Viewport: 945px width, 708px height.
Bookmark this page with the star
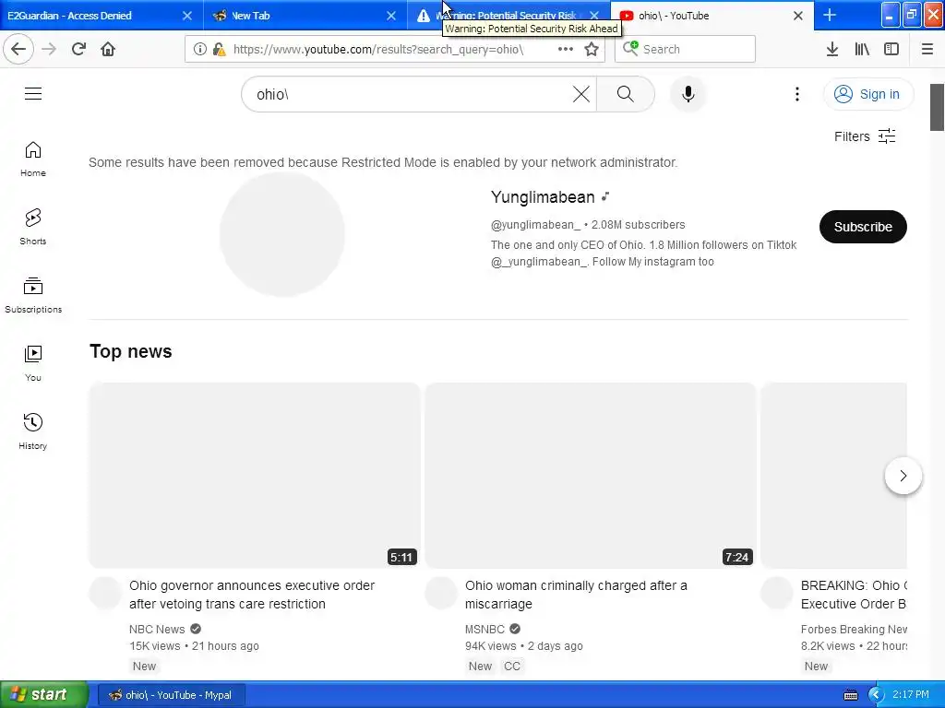(592, 49)
